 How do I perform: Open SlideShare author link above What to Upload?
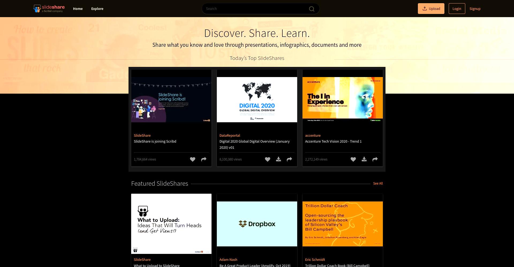pos(142,260)
